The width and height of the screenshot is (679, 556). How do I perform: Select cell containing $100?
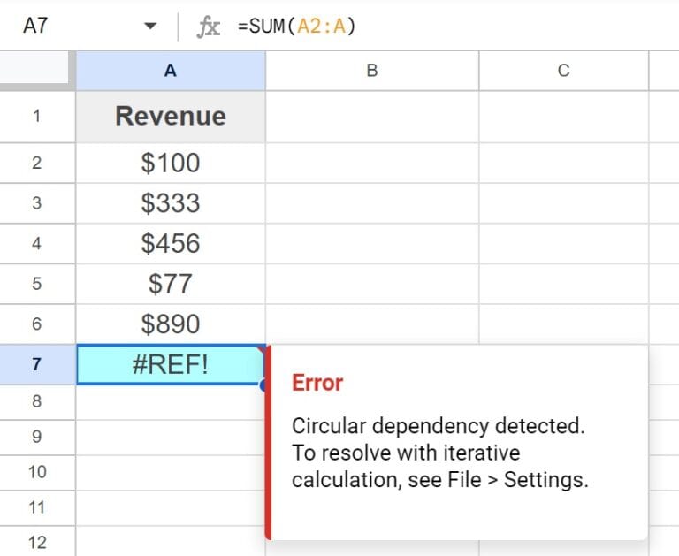pyautogui.click(x=171, y=163)
